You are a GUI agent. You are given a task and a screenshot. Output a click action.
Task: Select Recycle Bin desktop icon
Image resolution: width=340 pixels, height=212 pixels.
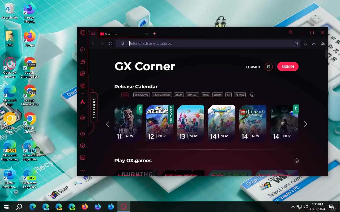point(10,11)
